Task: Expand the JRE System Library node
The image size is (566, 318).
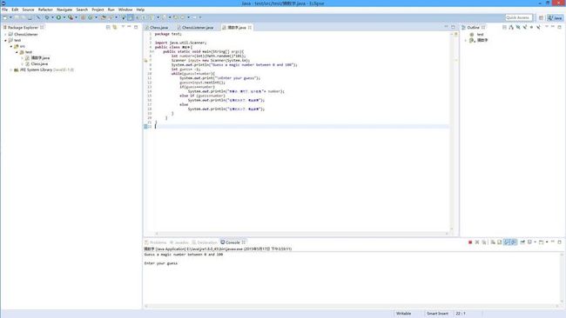Action: pos(11,70)
